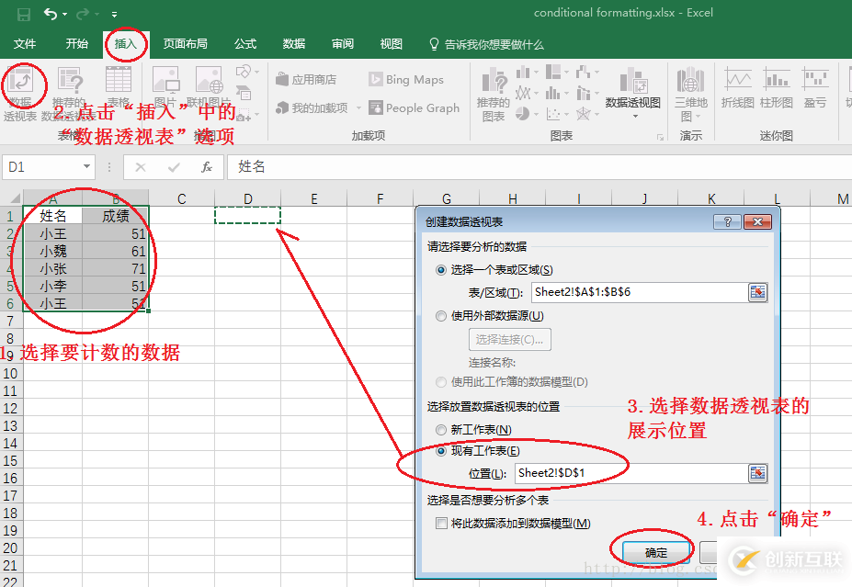The image size is (852, 587).
Task: Click cell containing 小魏
Action: 52,251
